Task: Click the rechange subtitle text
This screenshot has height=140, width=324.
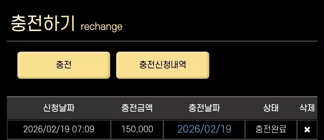Action: pos(101,27)
